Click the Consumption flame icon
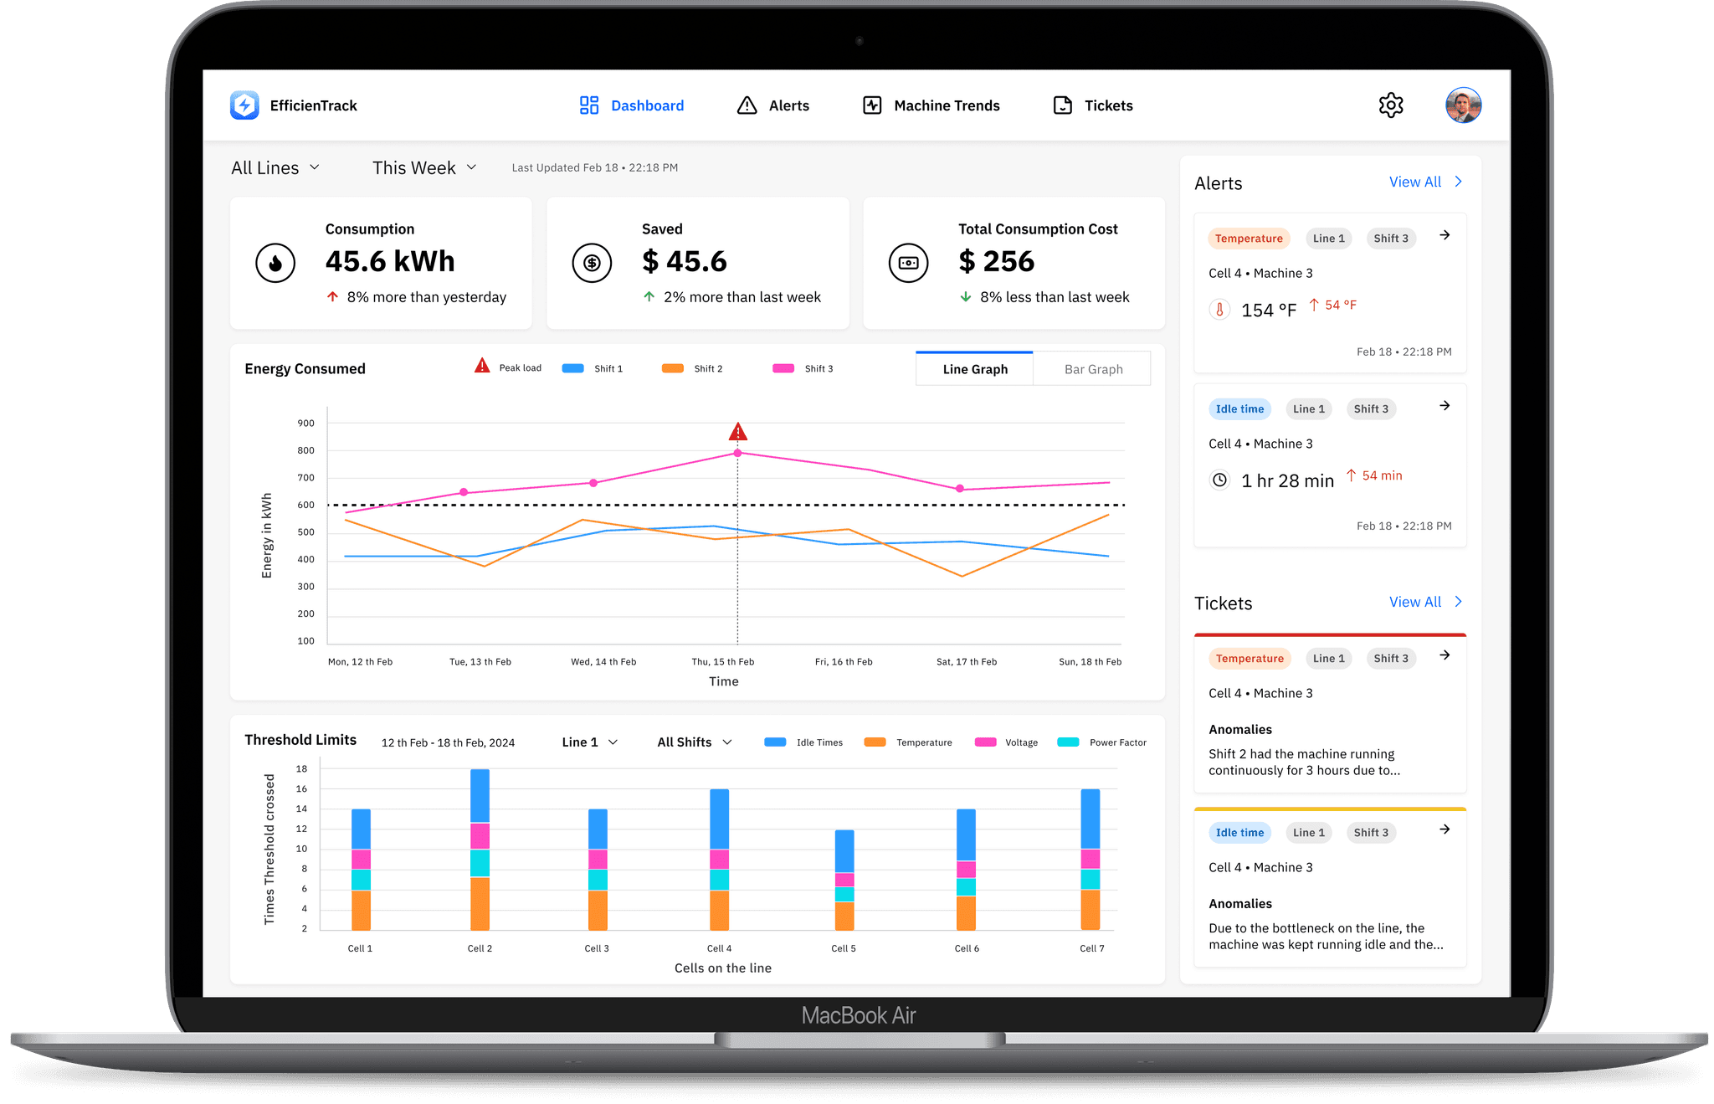Screen dimensions: 1714x1104 (275, 264)
